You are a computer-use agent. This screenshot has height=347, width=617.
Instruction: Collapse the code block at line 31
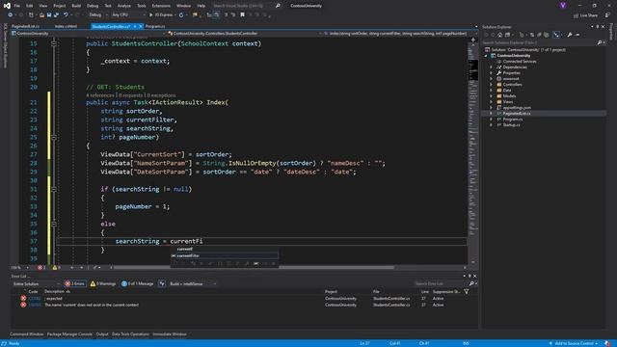point(54,189)
